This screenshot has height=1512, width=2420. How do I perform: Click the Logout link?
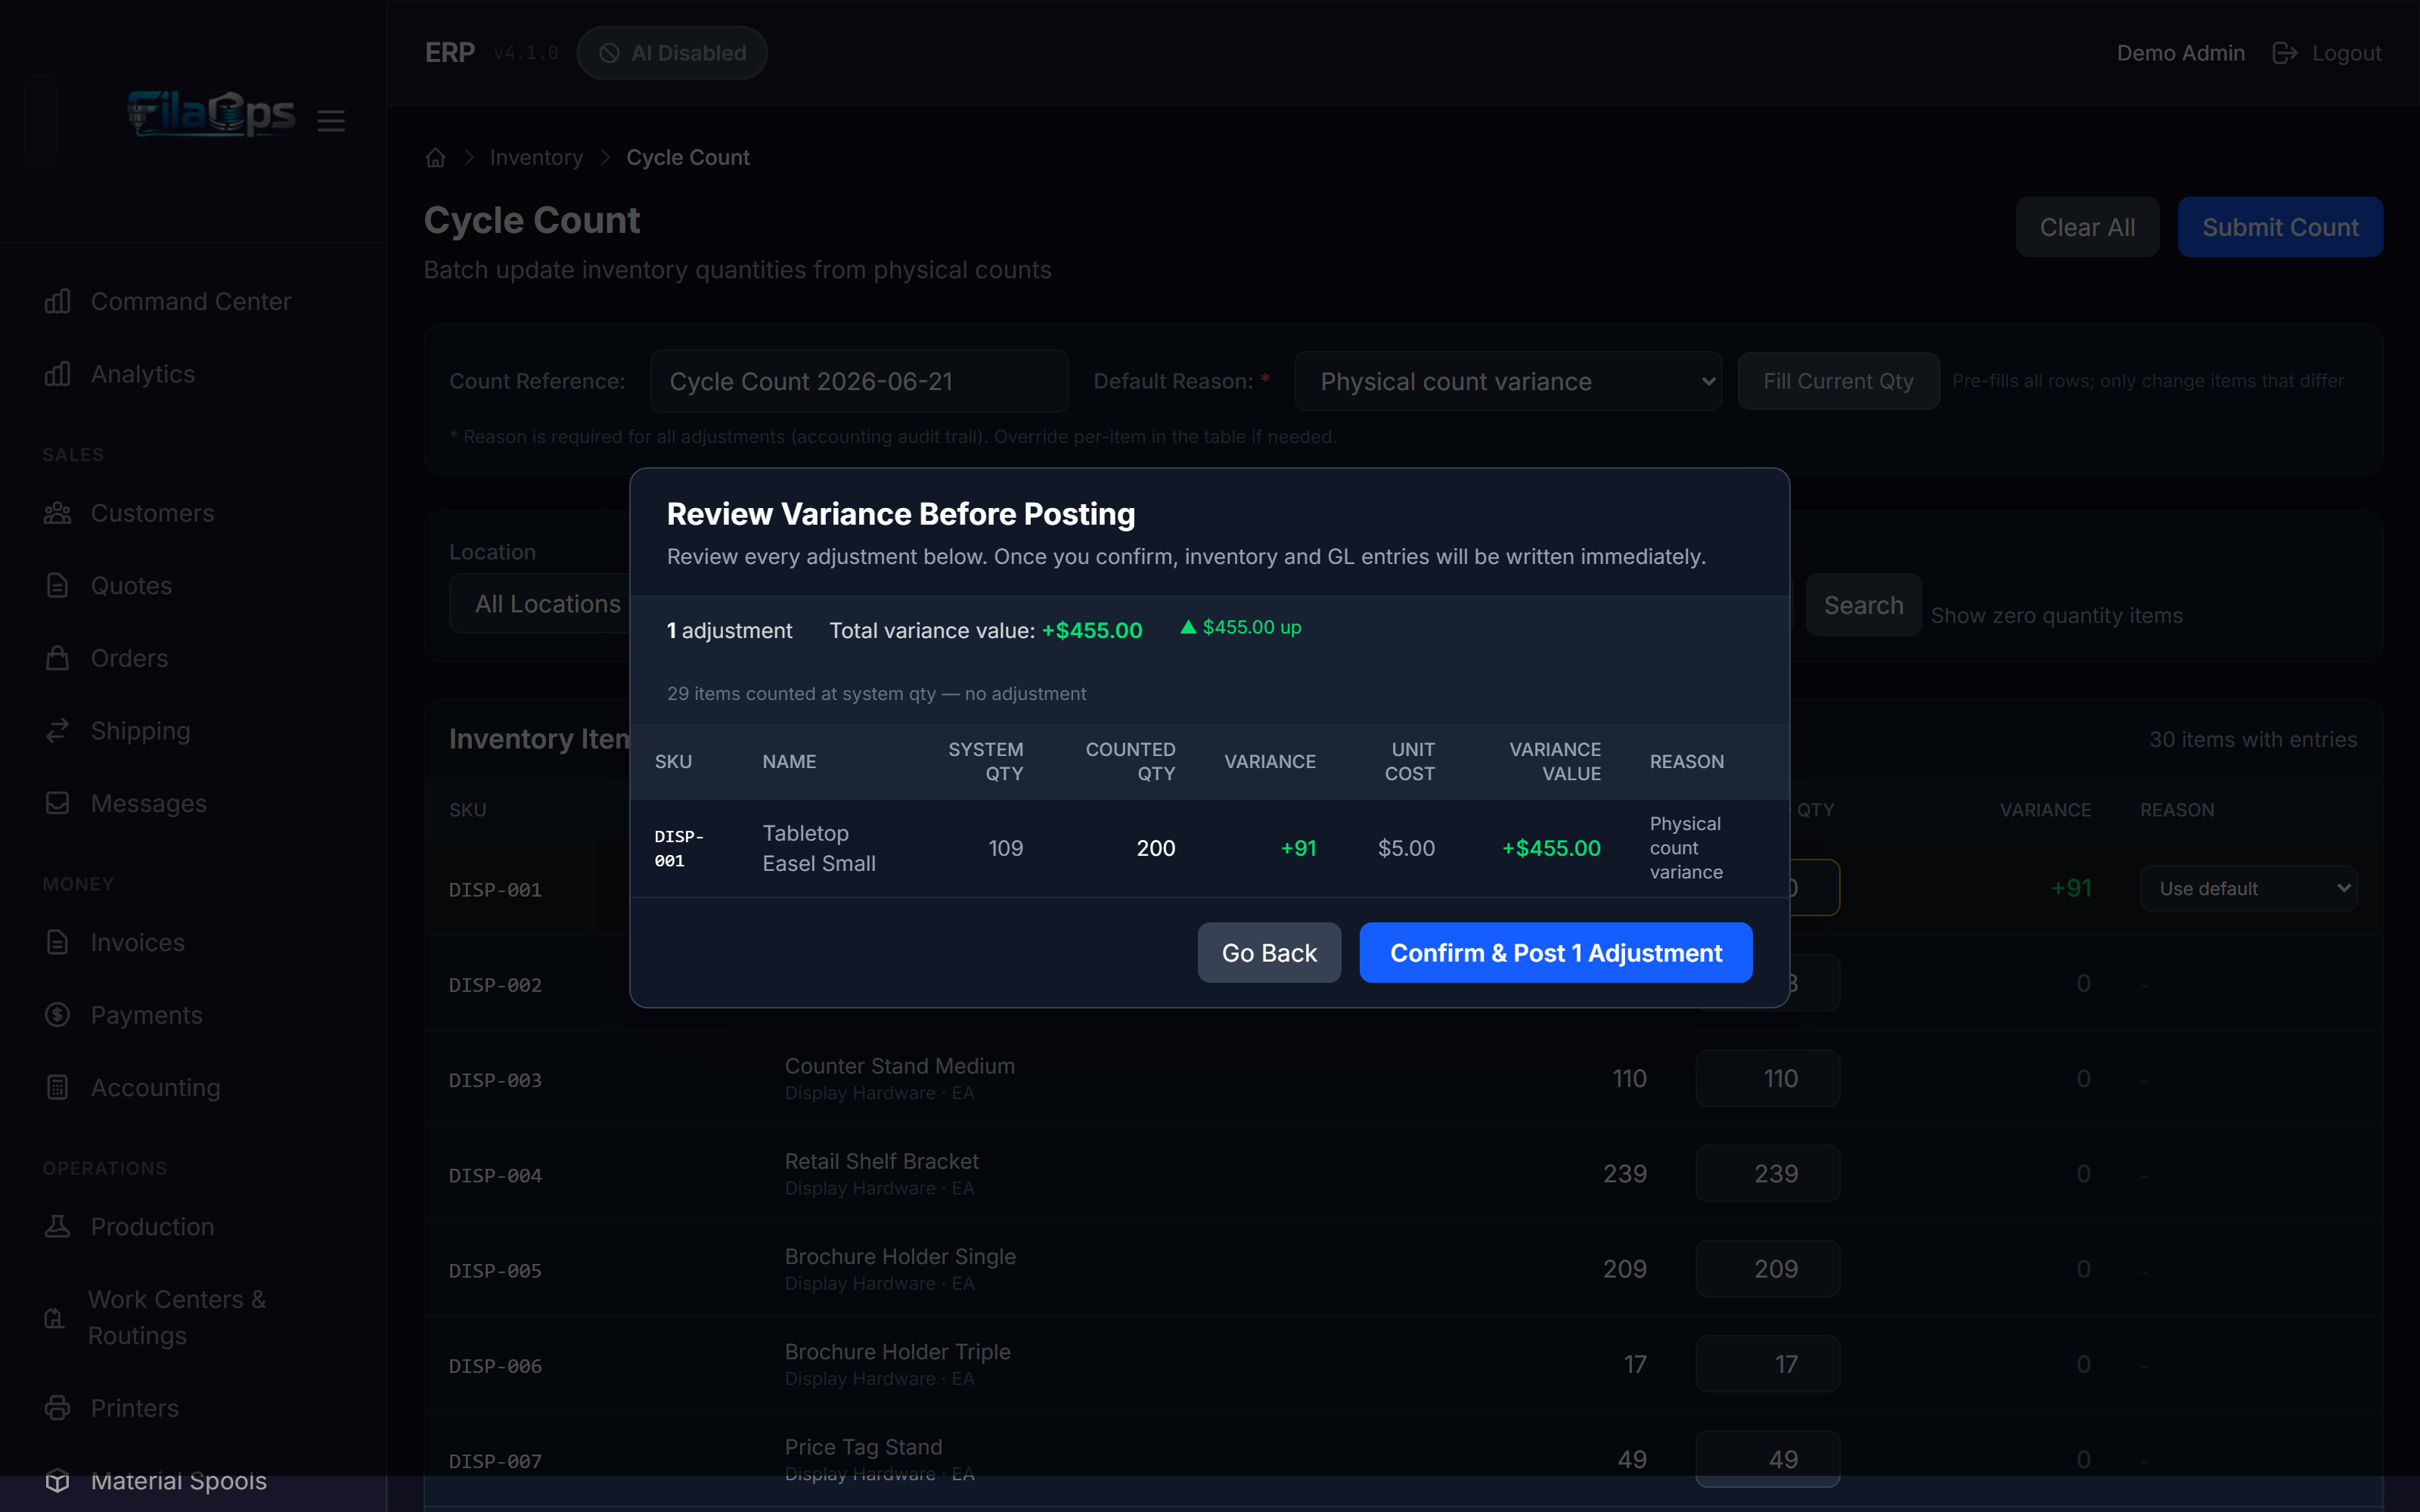[2346, 53]
